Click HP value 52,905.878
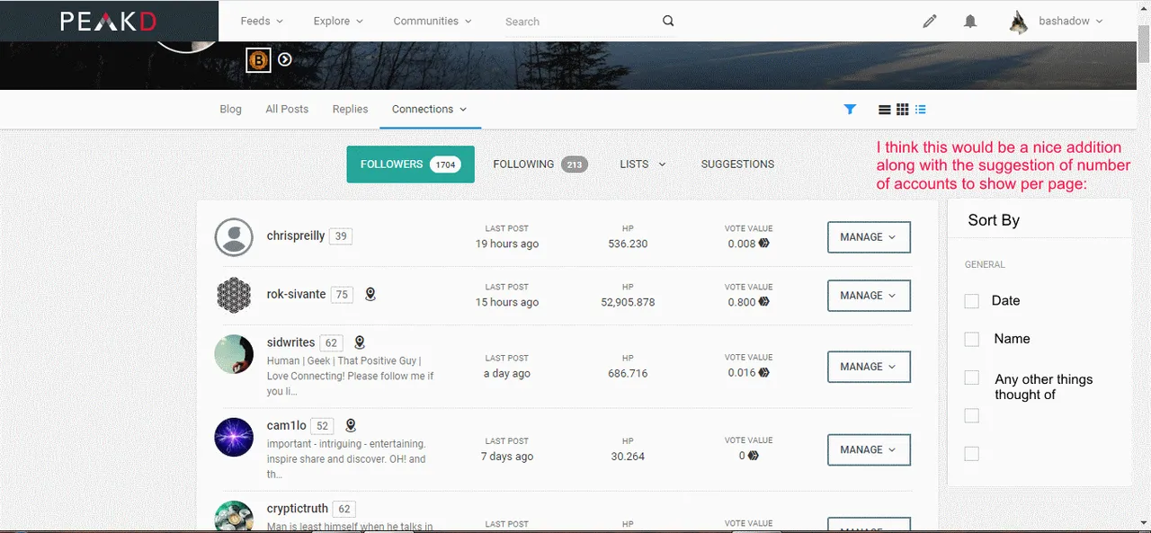 coord(628,302)
